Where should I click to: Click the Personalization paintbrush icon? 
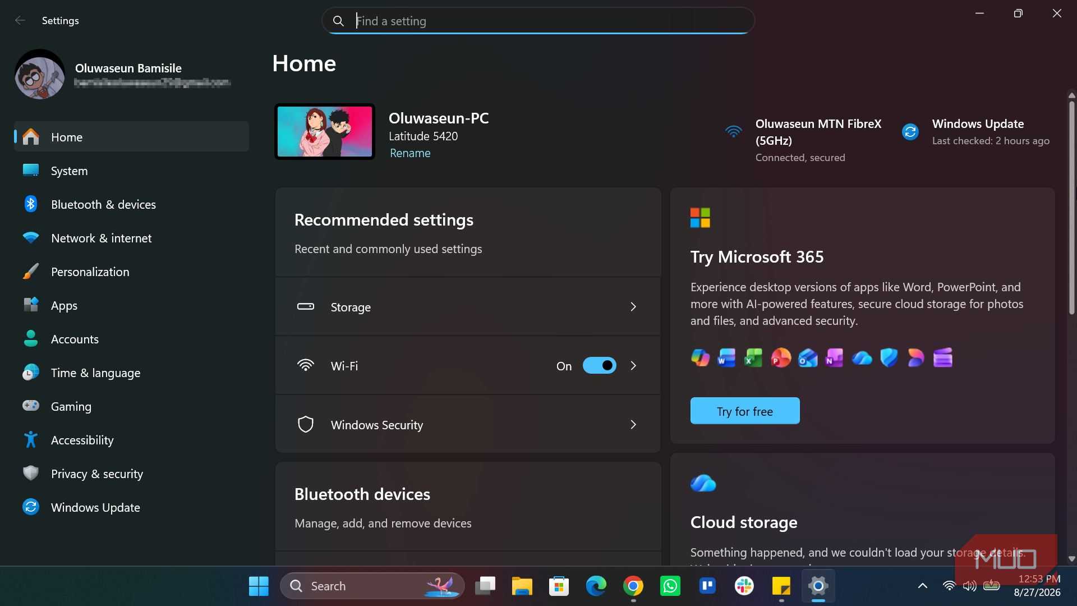click(31, 272)
